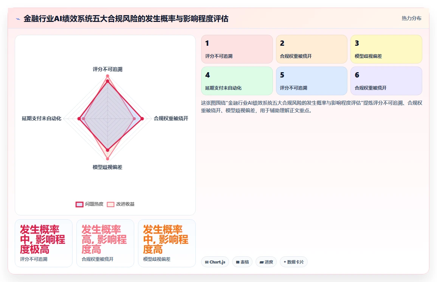The image size is (437, 282).
Task: Click radar axis label 评分不可追溯
Action: click(x=108, y=70)
